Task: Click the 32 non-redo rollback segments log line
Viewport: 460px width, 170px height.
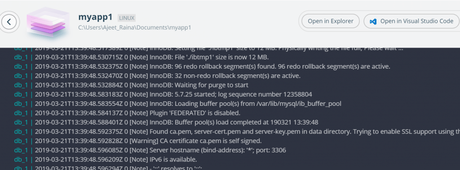Action: (157, 76)
